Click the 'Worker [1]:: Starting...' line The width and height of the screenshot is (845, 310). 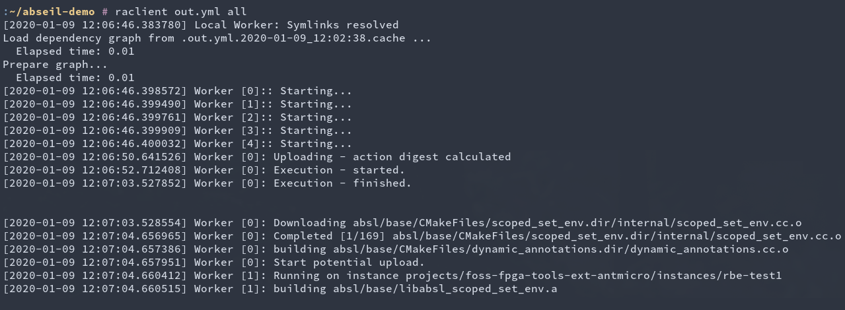pyautogui.click(x=178, y=104)
